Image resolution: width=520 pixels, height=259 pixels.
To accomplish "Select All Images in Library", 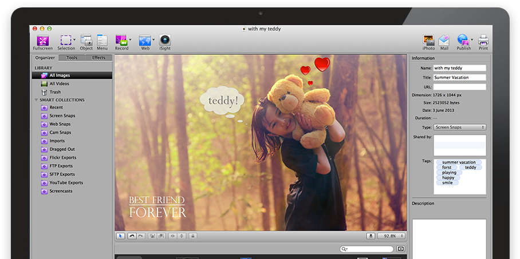I will pos(72,75).
